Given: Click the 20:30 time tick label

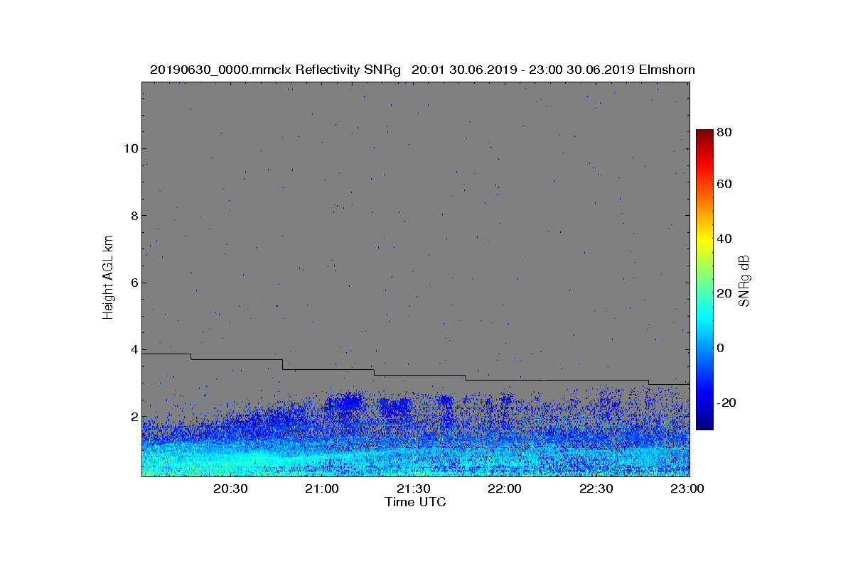Looking at the screenshot, I should coord(231,489).
